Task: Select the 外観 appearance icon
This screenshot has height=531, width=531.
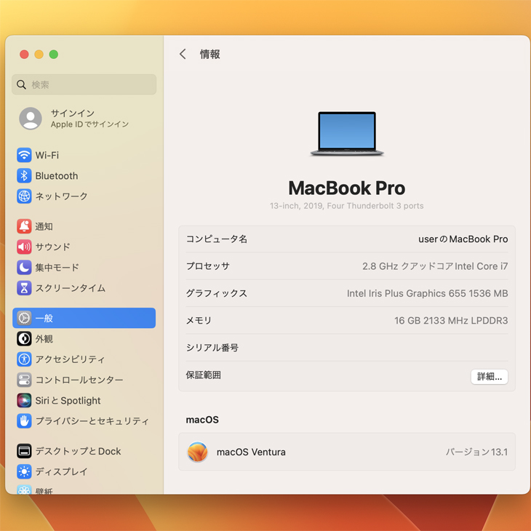Action: tap(24, 339)
